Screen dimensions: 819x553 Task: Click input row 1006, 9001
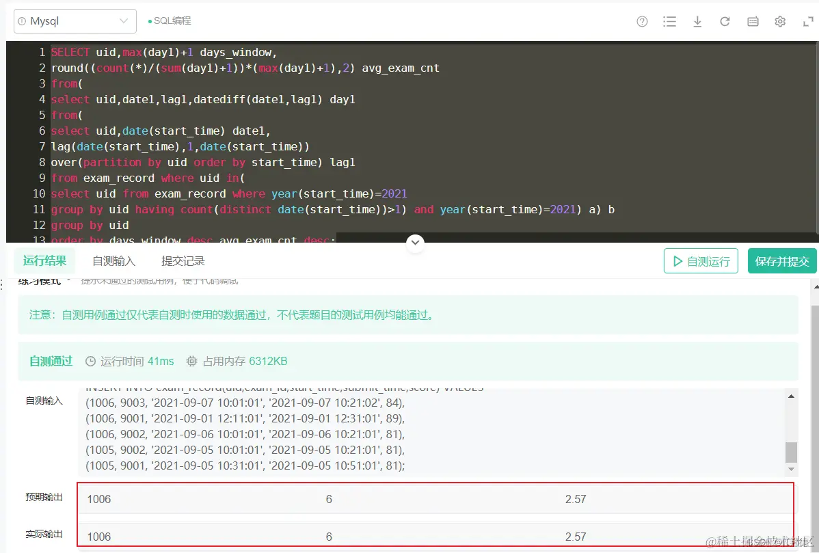[245, 418]
